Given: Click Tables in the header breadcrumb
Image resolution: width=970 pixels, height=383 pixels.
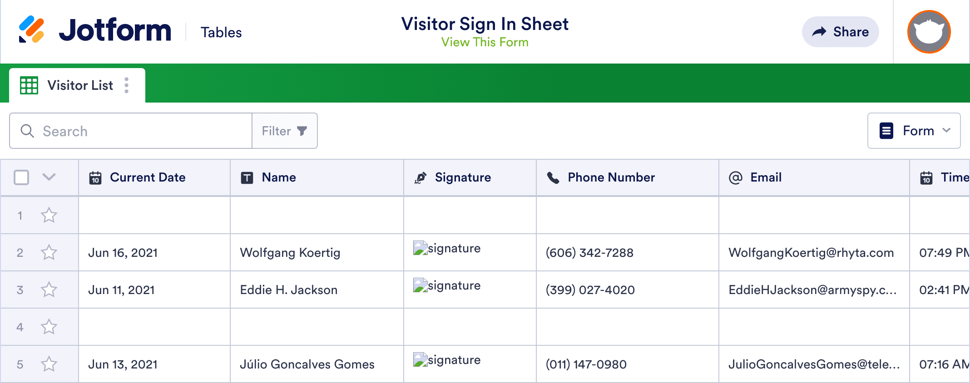Looking at the screenshot, I should 221,32.
